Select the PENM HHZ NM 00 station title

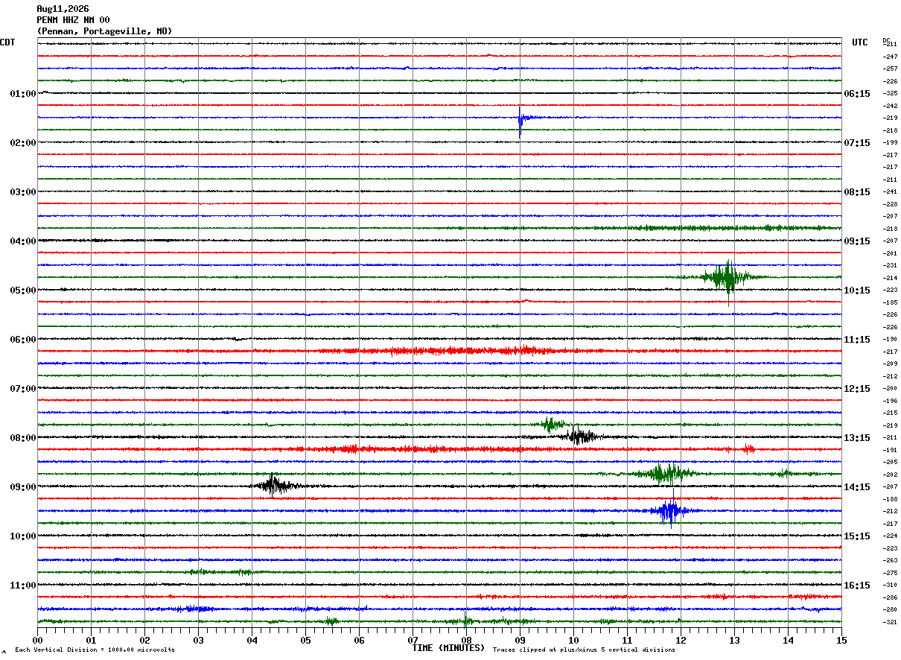73,20
